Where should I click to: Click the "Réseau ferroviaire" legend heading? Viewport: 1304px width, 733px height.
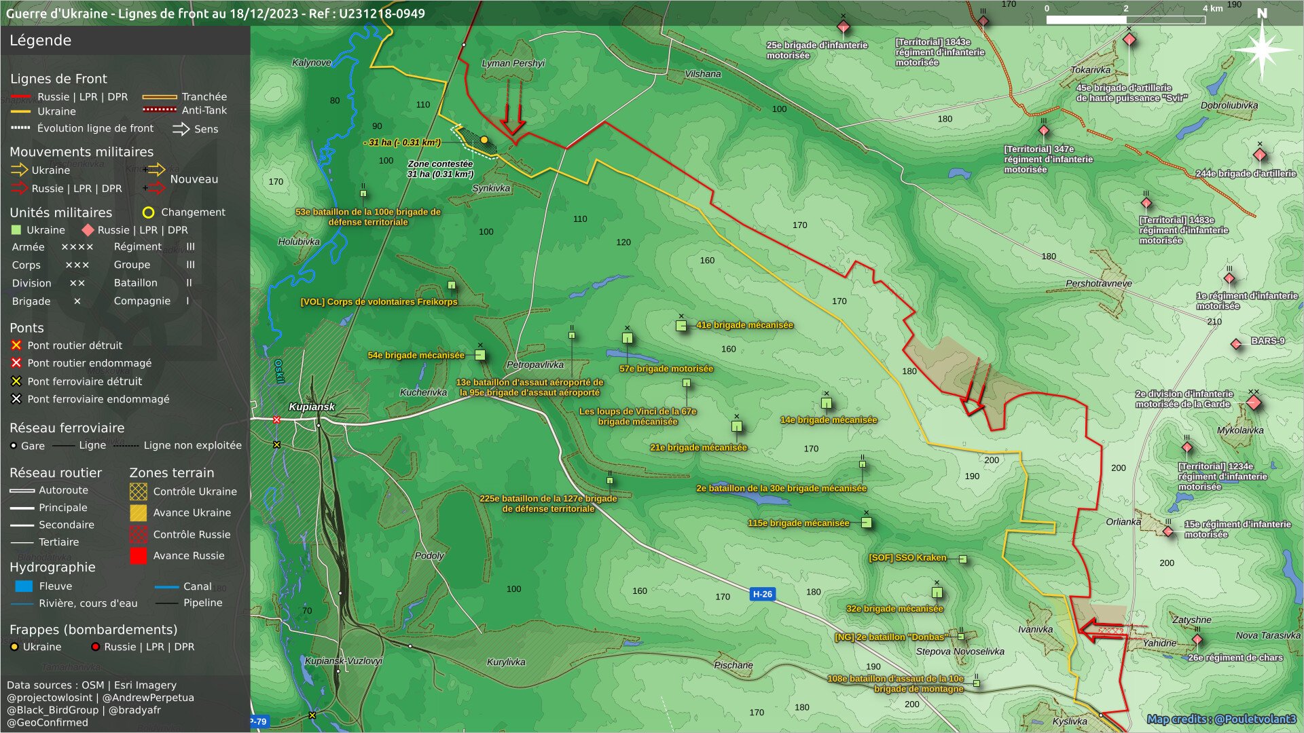pos(67,428)
